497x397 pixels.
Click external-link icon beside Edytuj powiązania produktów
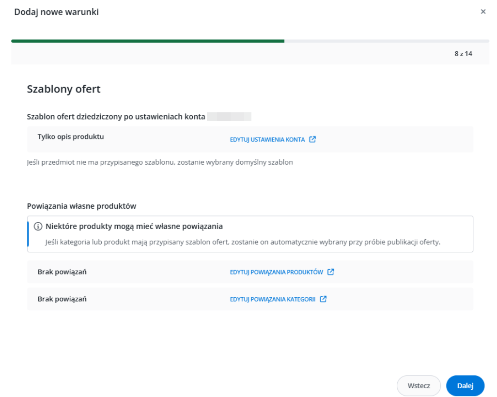click(331, 272)
